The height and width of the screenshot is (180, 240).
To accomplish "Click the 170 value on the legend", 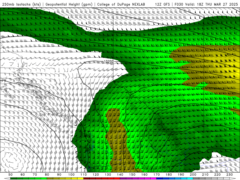I will [157, 175].
